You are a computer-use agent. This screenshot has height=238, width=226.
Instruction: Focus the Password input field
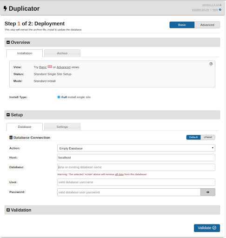coord(129,192)
